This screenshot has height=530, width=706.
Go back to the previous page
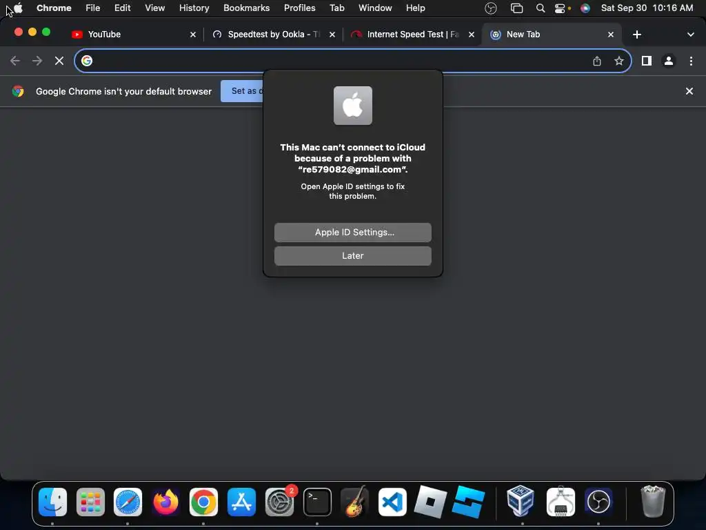pyautogui.click(x=15, y=61)
